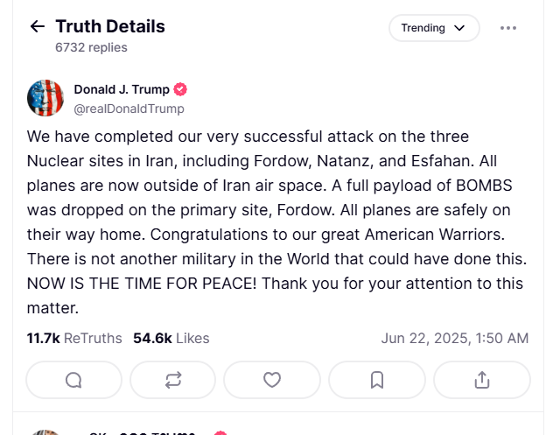View the 54.6k Likes list

[171, 338]
